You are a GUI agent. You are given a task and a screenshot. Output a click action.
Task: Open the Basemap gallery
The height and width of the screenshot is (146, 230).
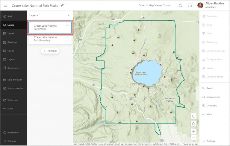tap(14, 42)
